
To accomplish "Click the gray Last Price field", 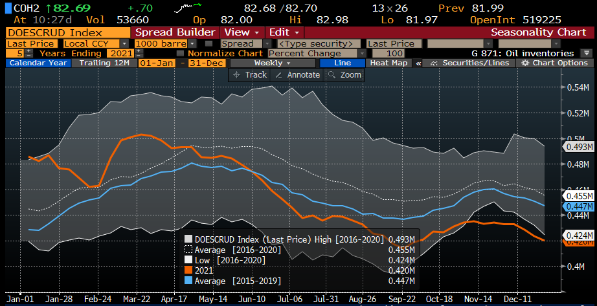I will click(x=394, y=43).
